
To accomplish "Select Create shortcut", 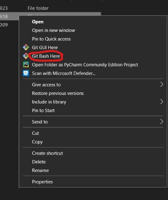I will point(47,153).
